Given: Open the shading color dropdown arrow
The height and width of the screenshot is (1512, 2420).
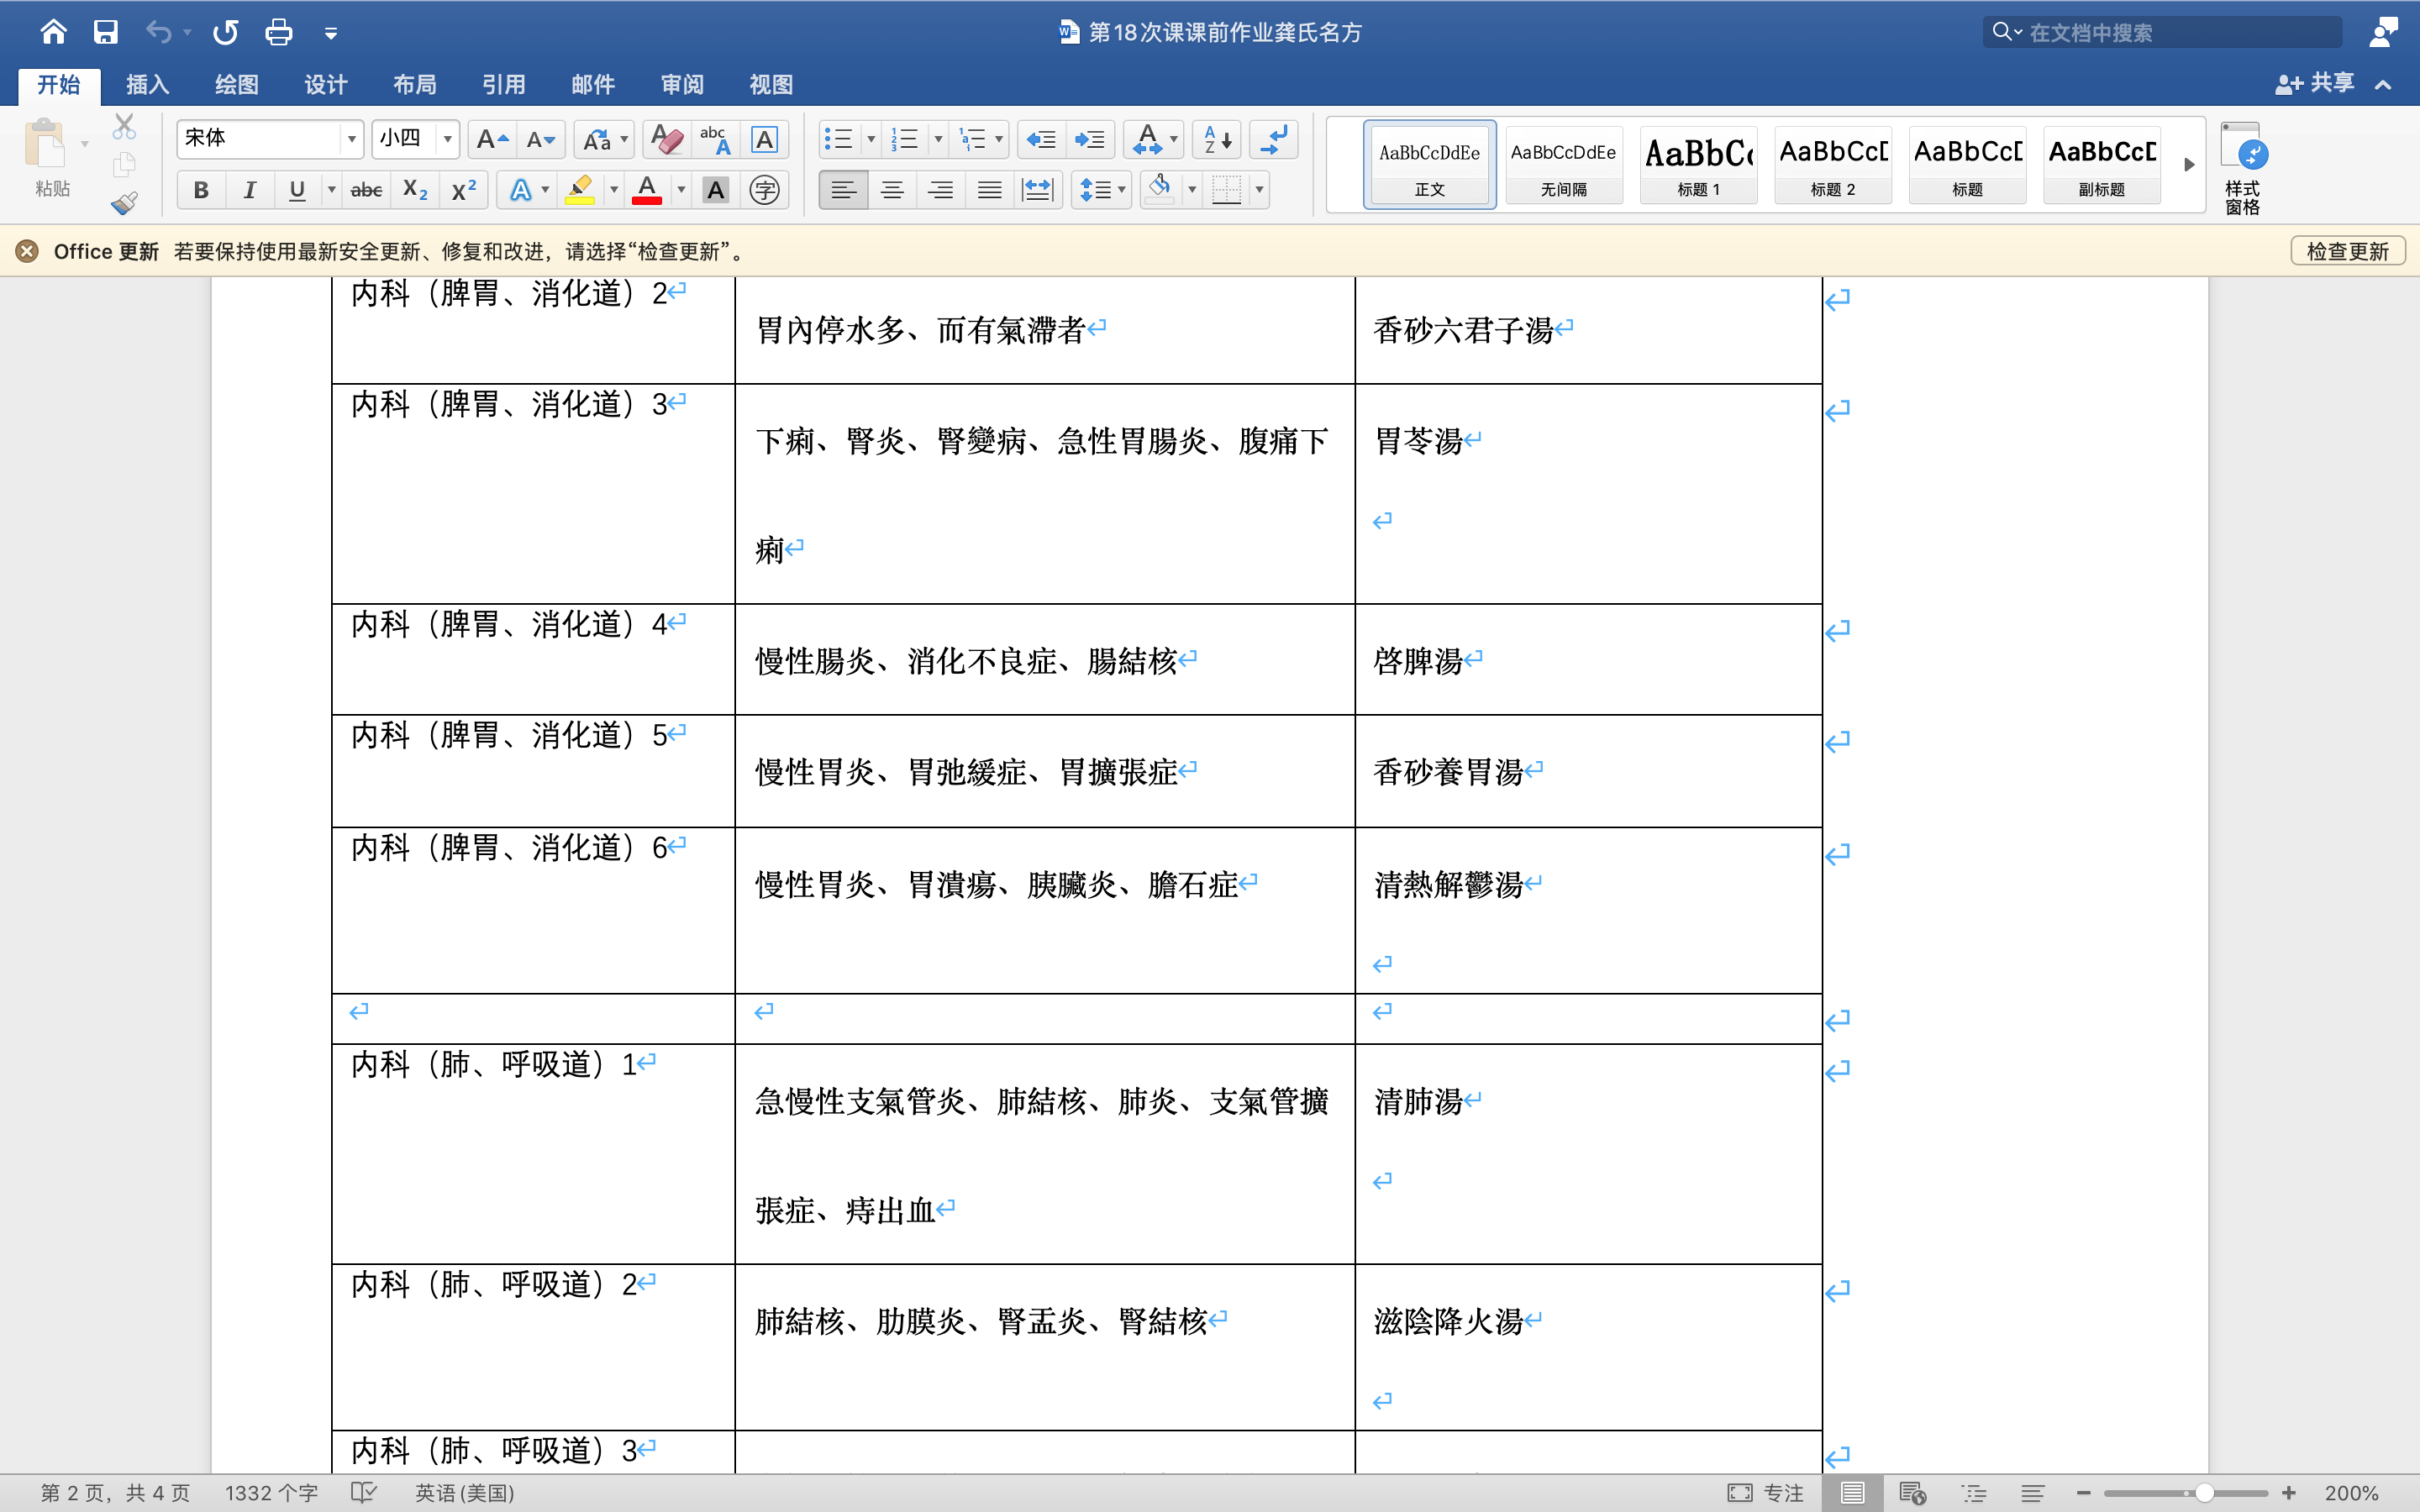Looking at the screenshot, I should click(x=1192, y=190).
